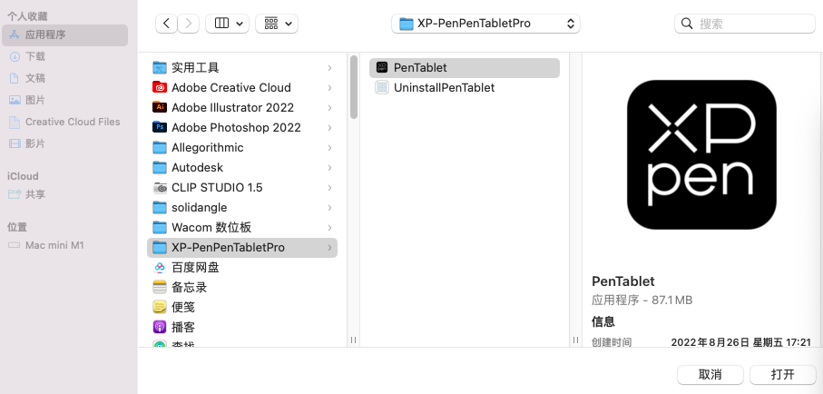The height and width of the screenshot is (394, 823).
Task: Select CLIP STUDIO 1.5 folder
Action: tap(242, 188)
